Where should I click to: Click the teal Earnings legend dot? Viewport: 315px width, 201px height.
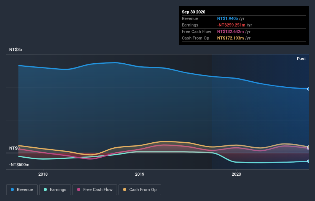tap(45, 189)
